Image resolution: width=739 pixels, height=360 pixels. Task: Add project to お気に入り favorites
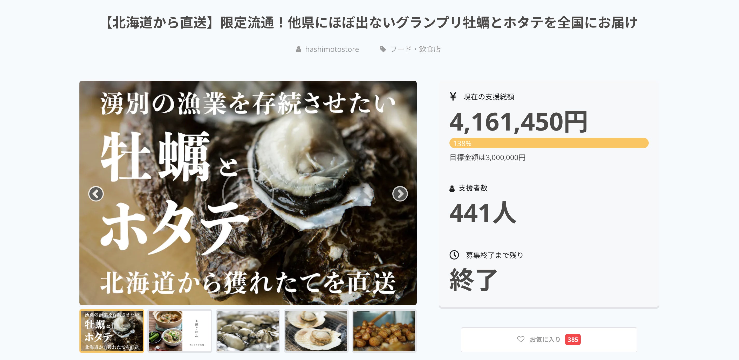click(x=549, y=340)
